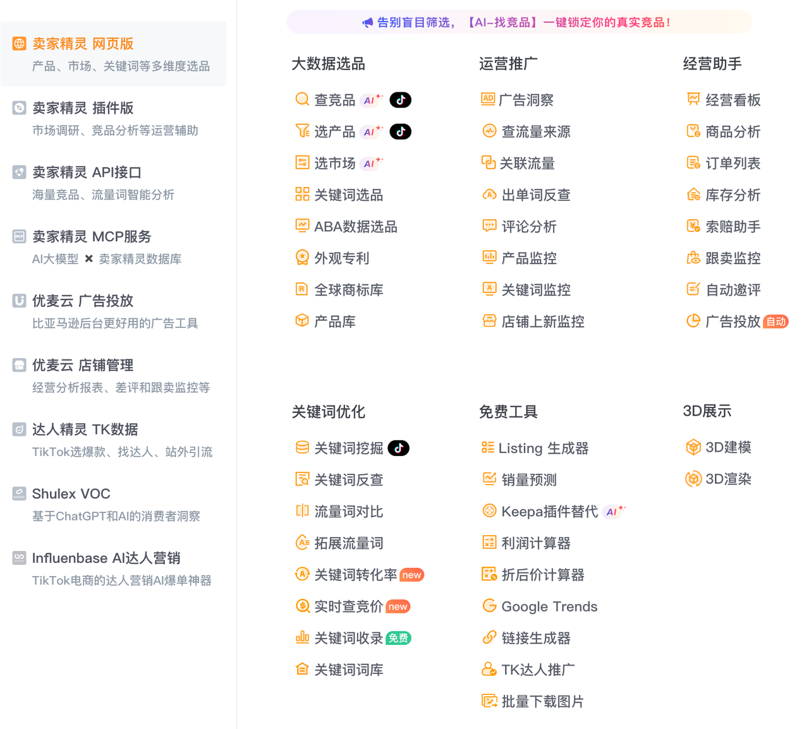Click the 广告洞察 AD icon
Image resolution: width=809 pixels, height=729 pixels.
coord(488,99)
